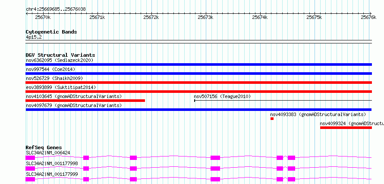Click the nsv507156 (Teague2010) label

click(x=222, y=96)
